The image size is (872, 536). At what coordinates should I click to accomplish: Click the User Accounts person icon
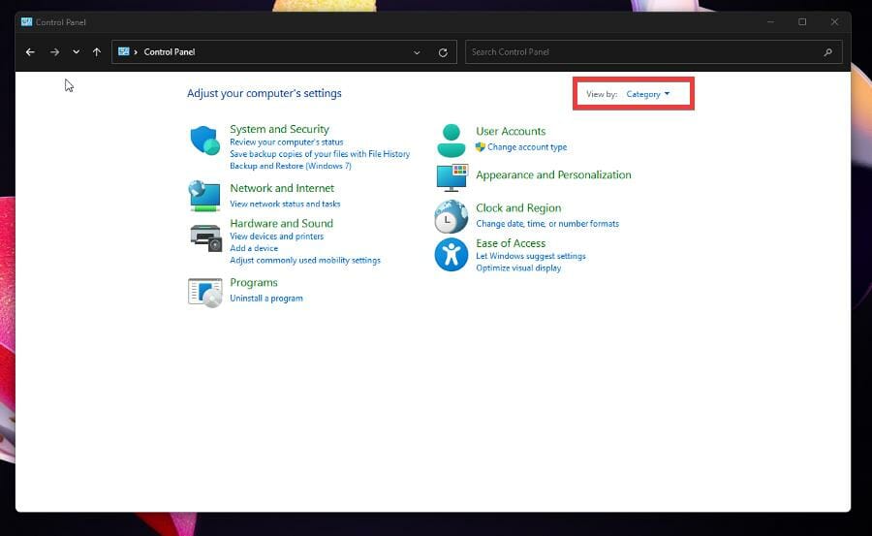tap(451, 140)
